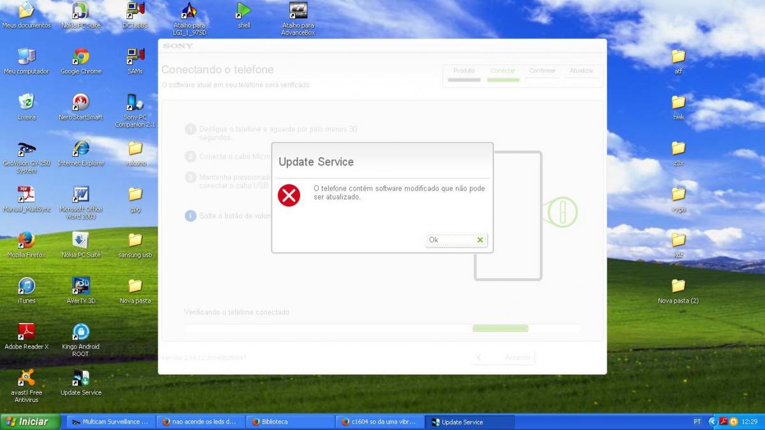This screenshot has width=765, height=430.
Task: Open the Lixeira recycle bin
Action: click(x=26, y=107)
